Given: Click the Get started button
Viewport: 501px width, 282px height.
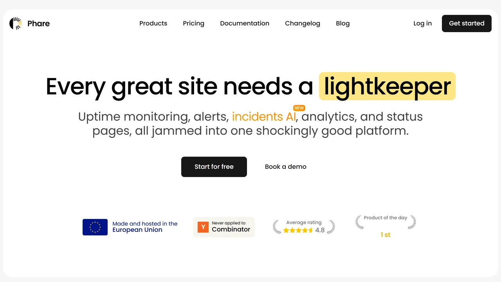Looking at the screenshot, I should pyautogui.click(x=467, y=23).
